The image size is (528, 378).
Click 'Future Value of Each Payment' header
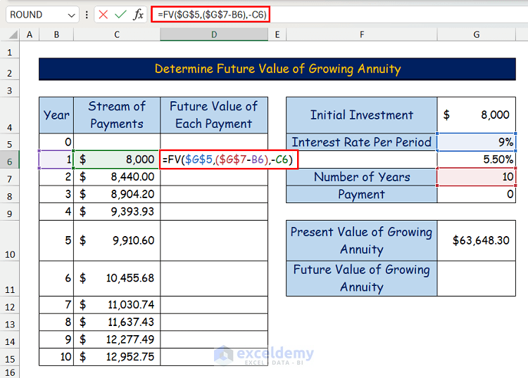(x=214, y=115)
